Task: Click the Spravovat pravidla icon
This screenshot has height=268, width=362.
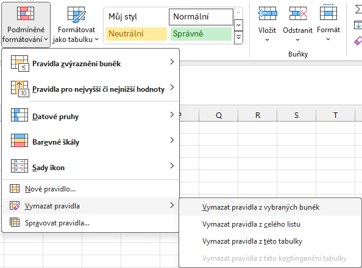Action: point(15,222)
